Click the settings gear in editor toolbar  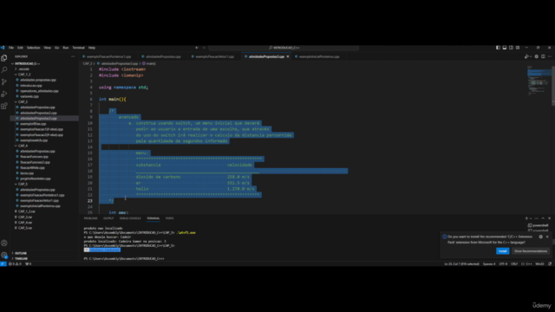[x=537, y=56]
